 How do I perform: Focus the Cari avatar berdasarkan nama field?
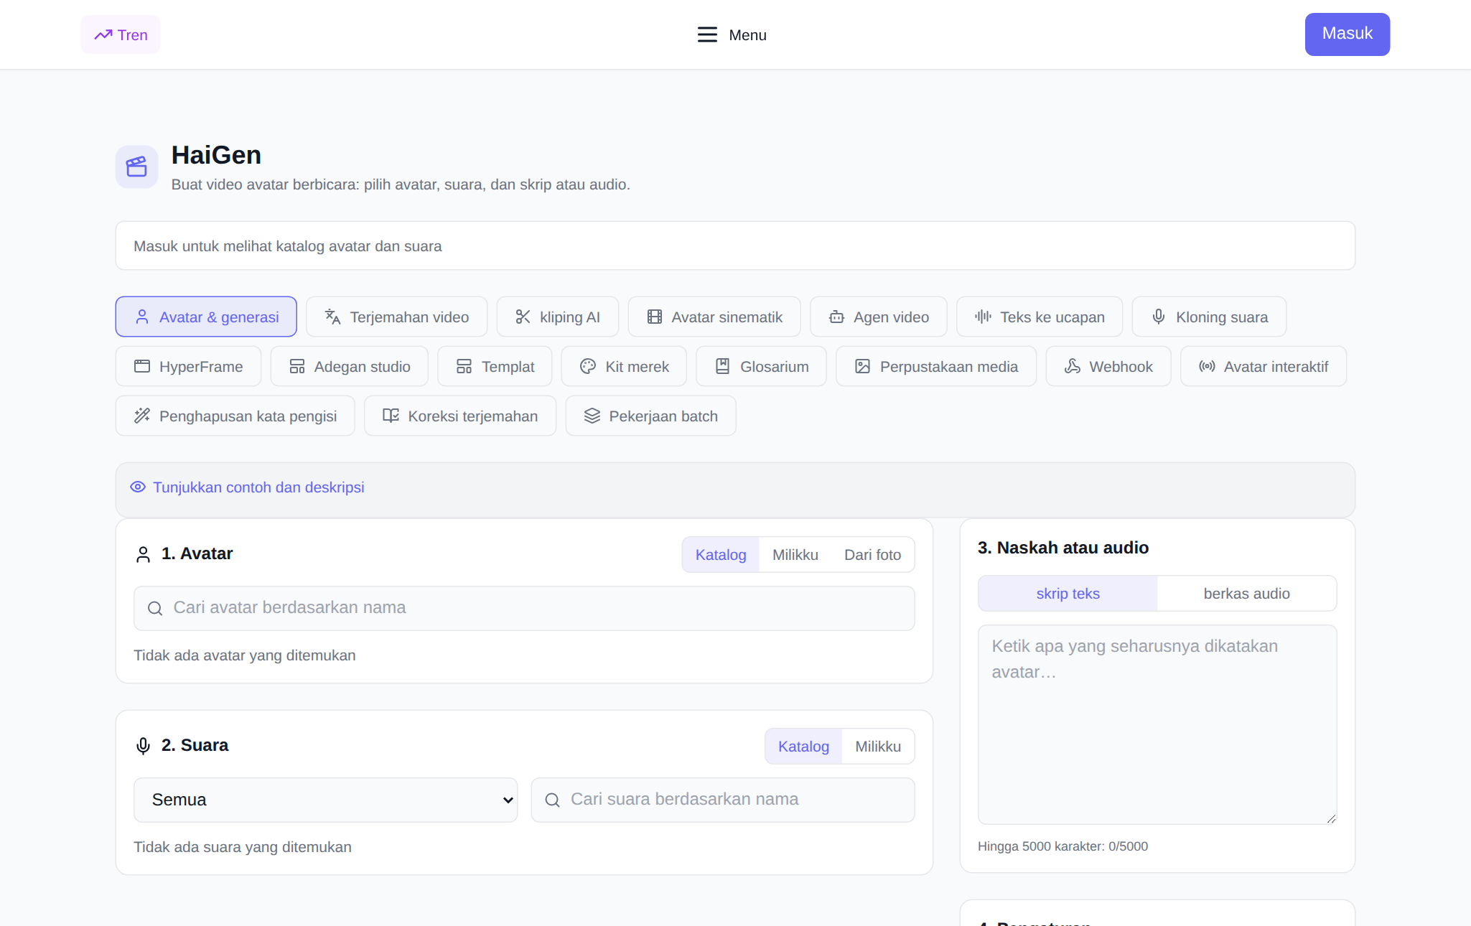coord(524,608)
